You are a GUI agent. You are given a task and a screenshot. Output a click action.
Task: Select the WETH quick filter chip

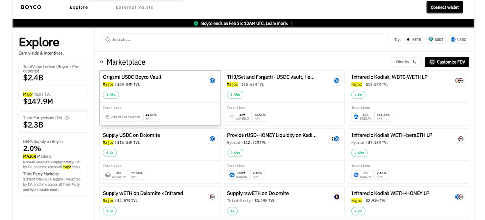414,40
